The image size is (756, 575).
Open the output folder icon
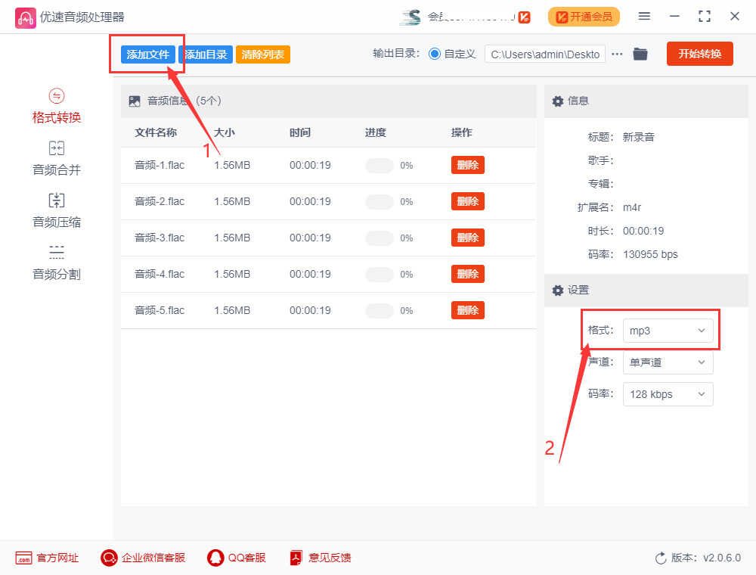click(x=640, y=54)
